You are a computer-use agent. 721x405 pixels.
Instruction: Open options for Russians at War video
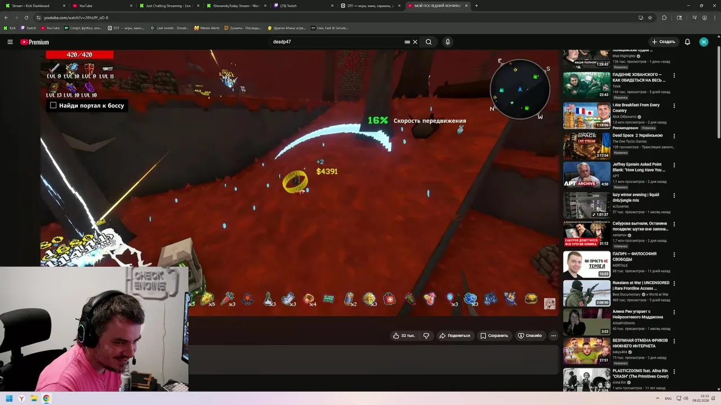[674, 283]
